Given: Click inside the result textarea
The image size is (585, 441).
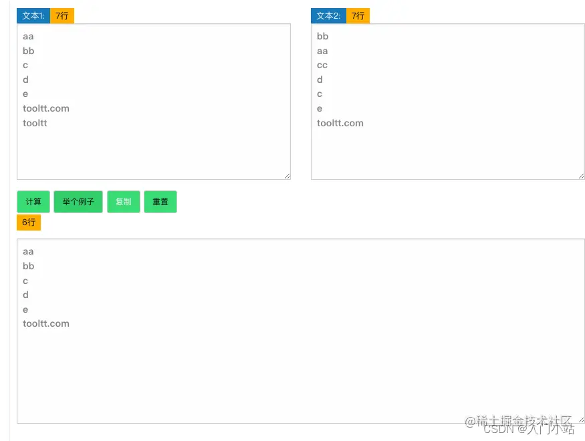Looking at the screenshot, I should (300, 331).
